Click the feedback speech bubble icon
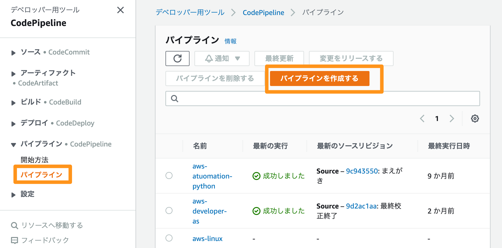502x248 pixels. tap(14, 240)
